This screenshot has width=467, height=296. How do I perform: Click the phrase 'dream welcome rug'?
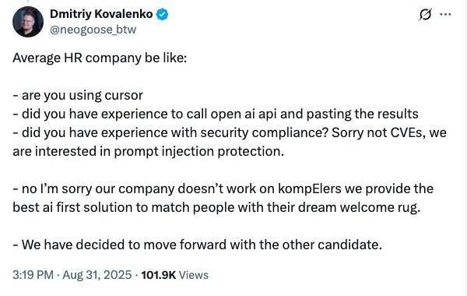[x=357, y=207]
